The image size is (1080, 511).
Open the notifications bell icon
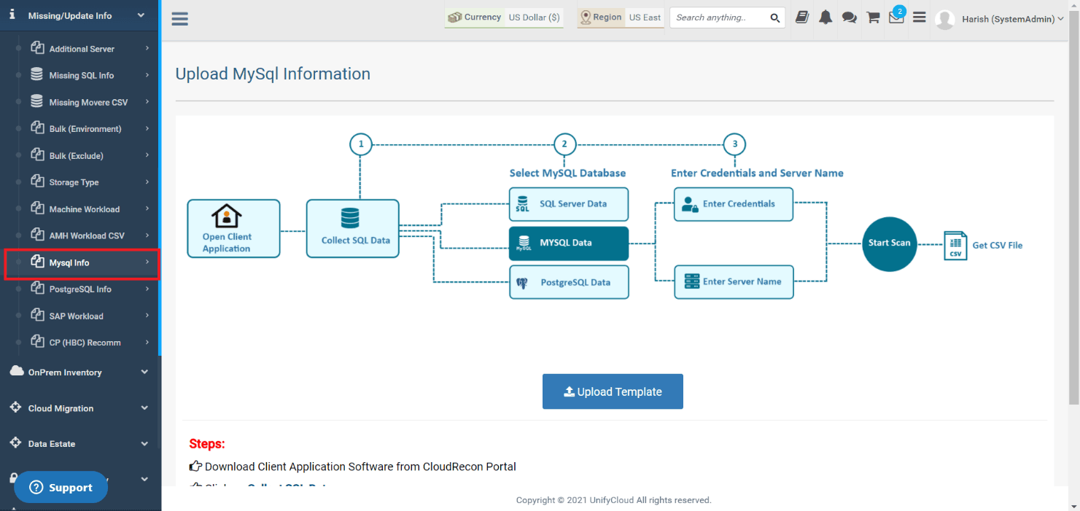pos(825,17)
